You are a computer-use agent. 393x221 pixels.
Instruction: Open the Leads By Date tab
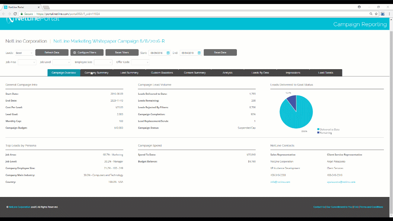[260, 73]
